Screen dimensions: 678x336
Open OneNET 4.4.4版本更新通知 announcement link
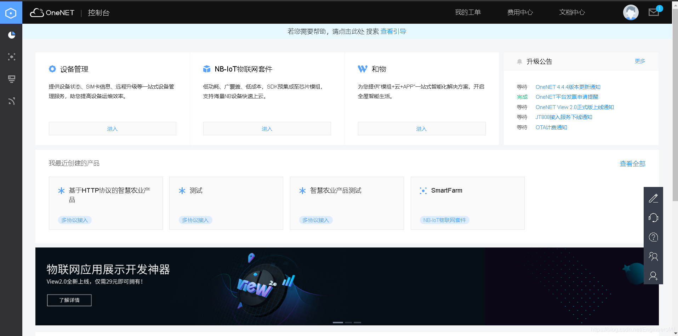(568, 87)
